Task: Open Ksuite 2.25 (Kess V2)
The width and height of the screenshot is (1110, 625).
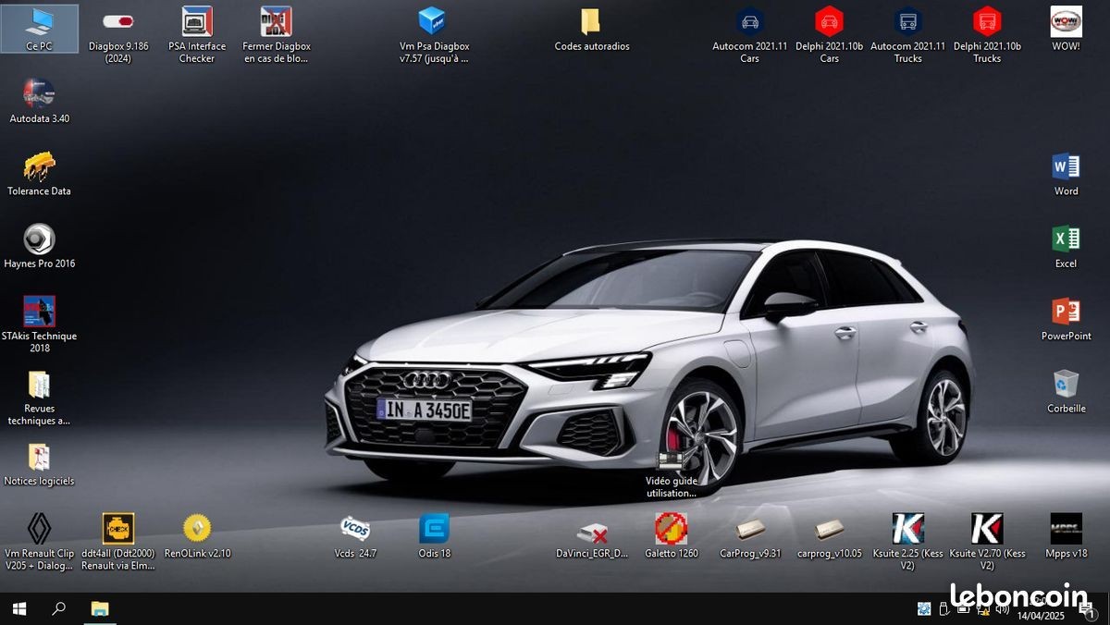Action: point(907,529)
